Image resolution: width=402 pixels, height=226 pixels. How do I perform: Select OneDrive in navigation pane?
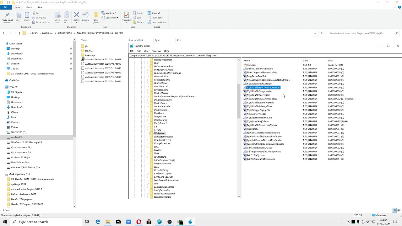tap(14, 80)
